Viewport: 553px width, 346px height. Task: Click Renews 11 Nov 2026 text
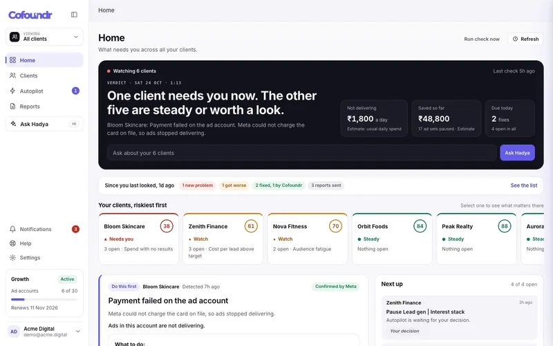click(34, 307)
